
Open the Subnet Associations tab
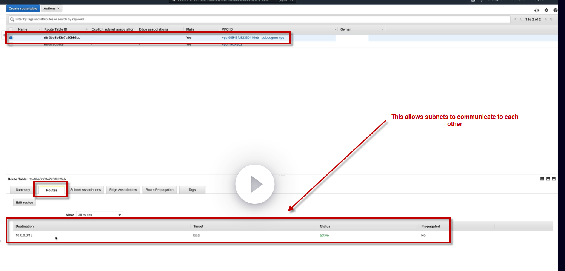86,190
